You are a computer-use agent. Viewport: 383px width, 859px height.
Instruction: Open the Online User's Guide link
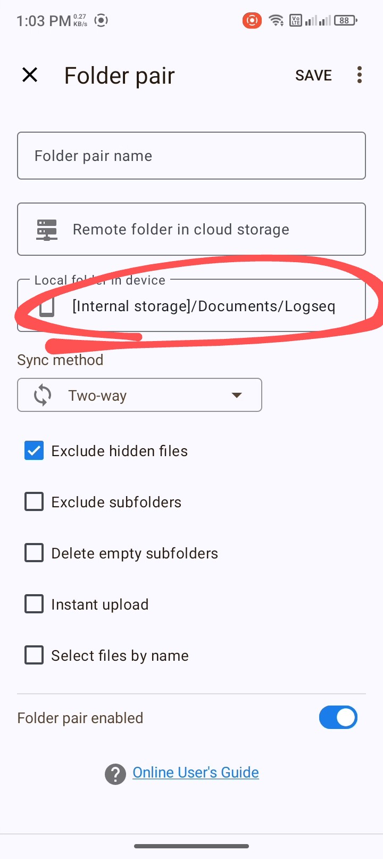pos(196,773)
